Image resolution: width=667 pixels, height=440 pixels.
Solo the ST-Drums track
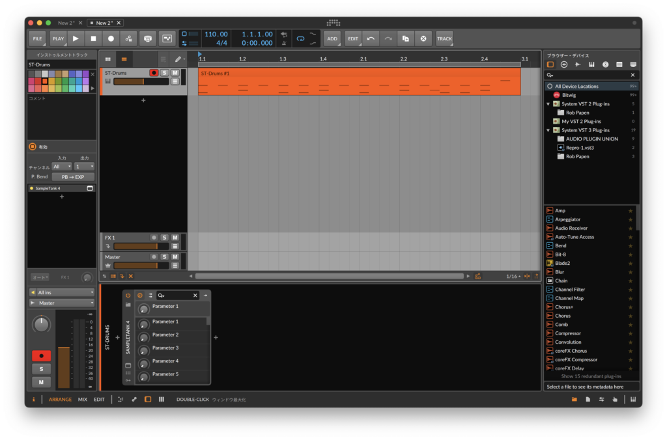164,73
